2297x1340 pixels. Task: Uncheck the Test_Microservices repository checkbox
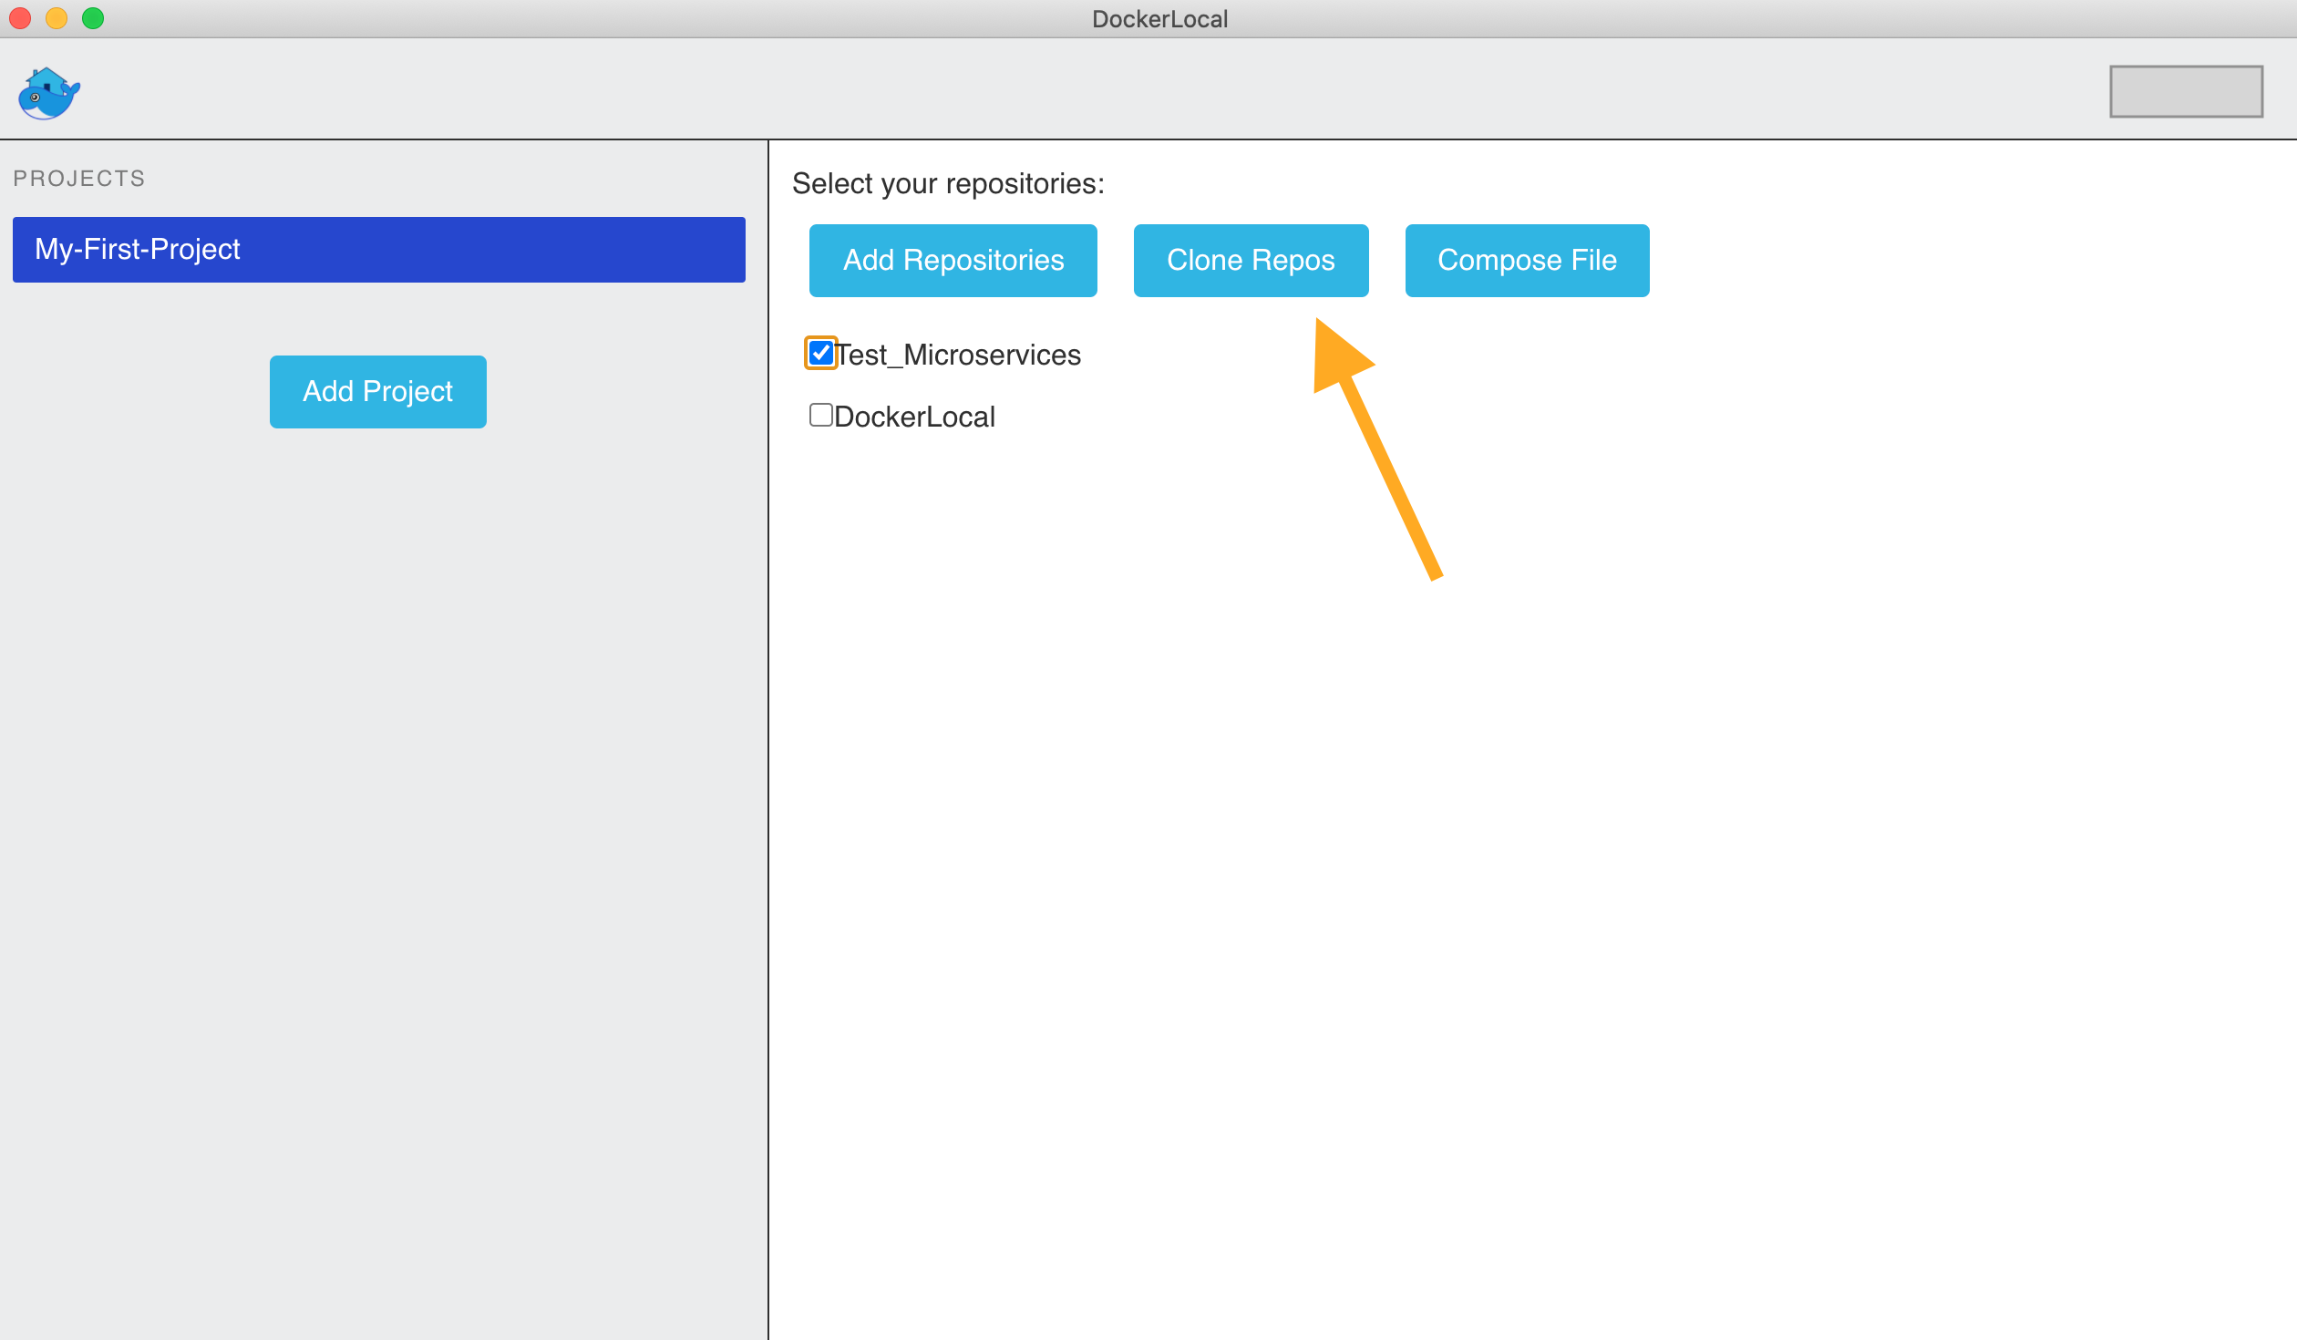(x=819, y=353)
